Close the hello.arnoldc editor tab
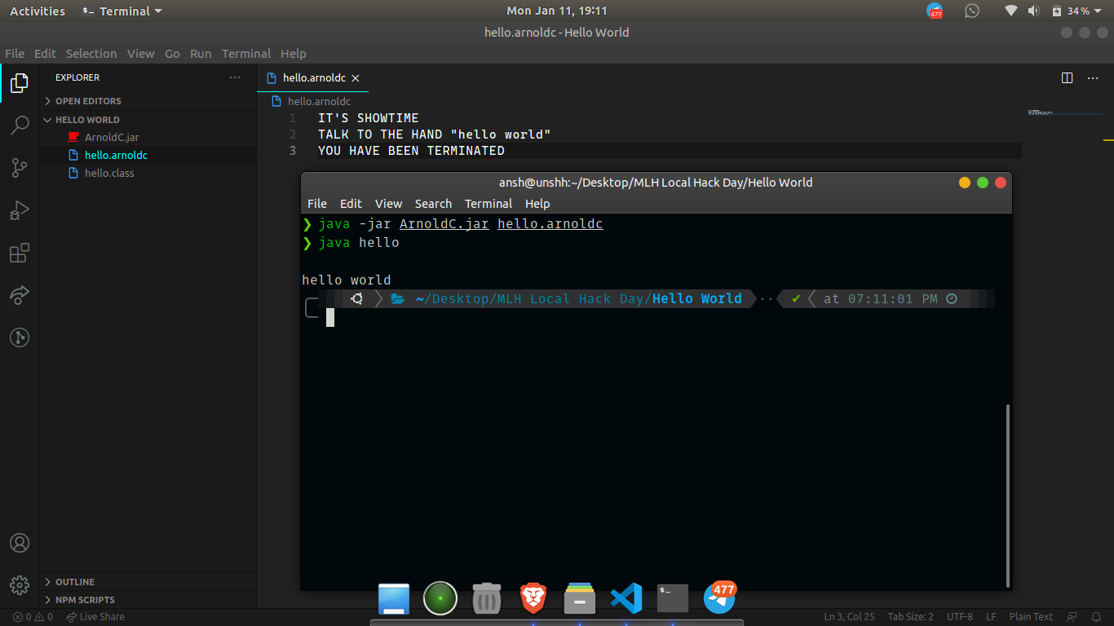This screenshot has width=1114, height=626. (356, 78)
